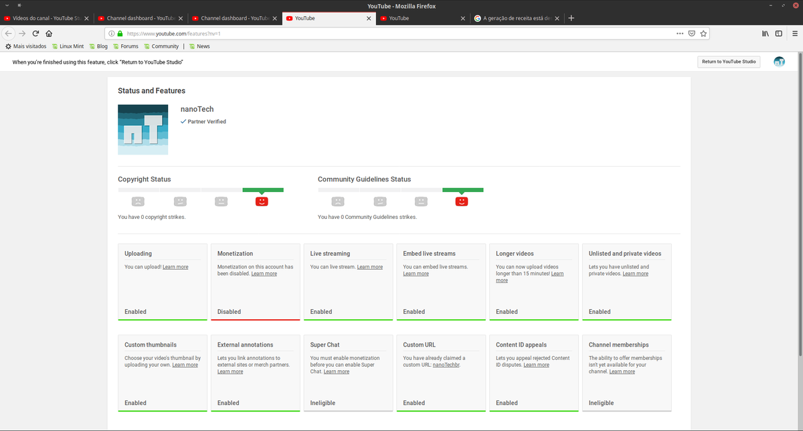Click Learn more in Live streaming card
Screen dimensions: 803x431
pyautogui.click(x=369, y=267)
